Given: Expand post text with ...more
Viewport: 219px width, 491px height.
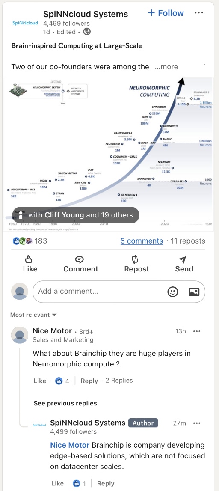Looking at the screenshot, I should click(x=166, y=67).
